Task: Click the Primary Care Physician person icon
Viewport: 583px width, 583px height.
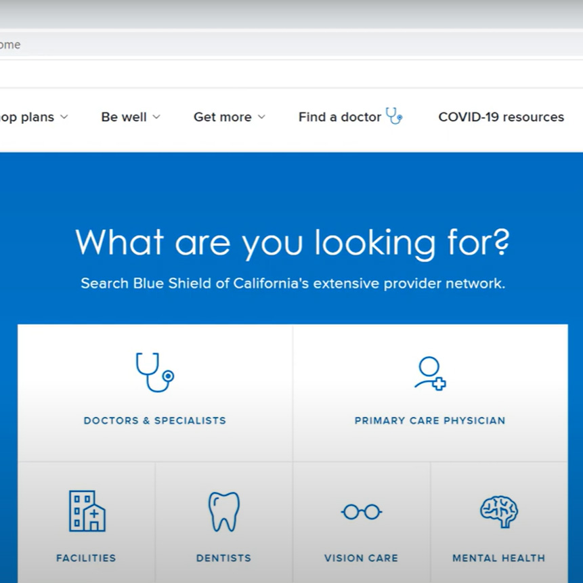Action: (x=429, y=371)
